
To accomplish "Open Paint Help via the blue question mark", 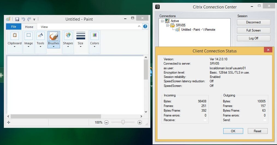I will point(145,26).
